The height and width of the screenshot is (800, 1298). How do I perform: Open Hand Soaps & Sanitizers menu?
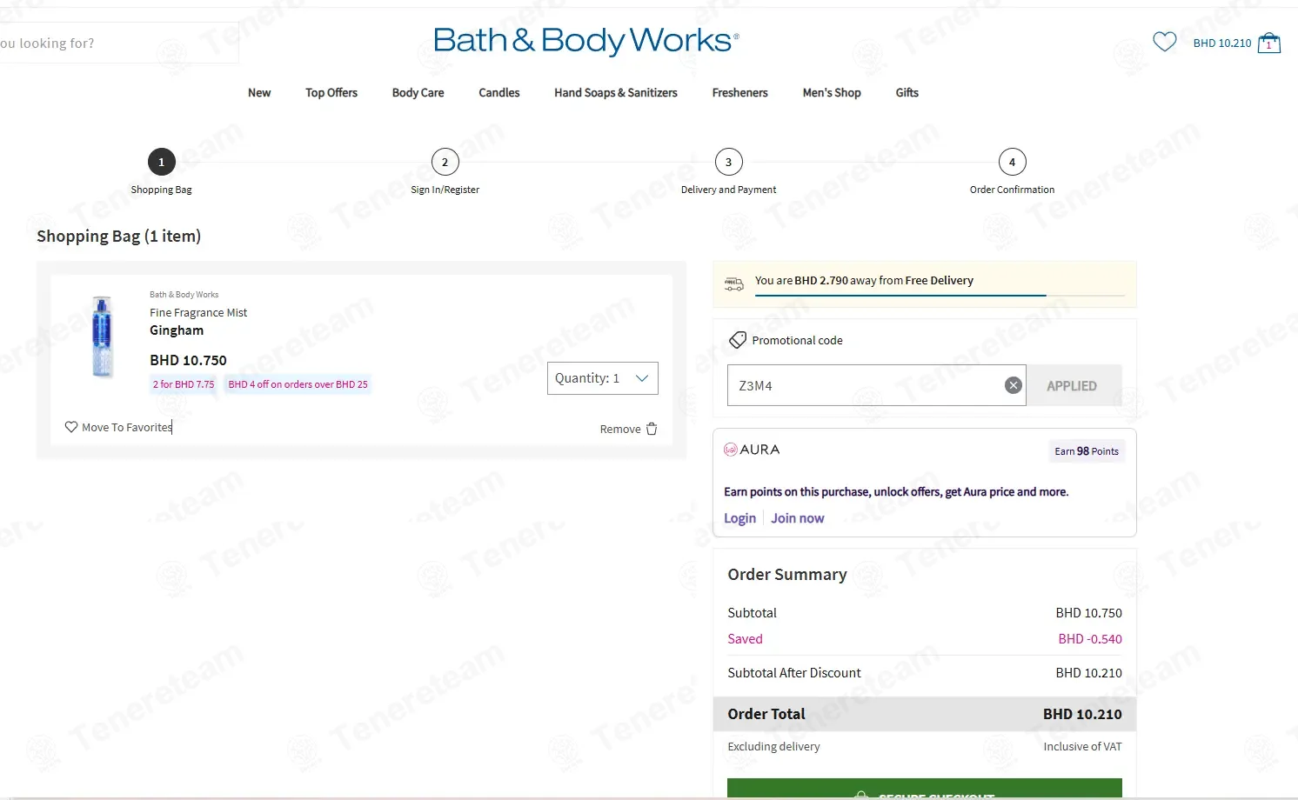(616, 93)
